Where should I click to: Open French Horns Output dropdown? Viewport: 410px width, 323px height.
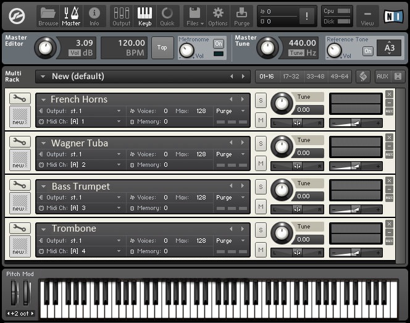(x=119, y=111)
